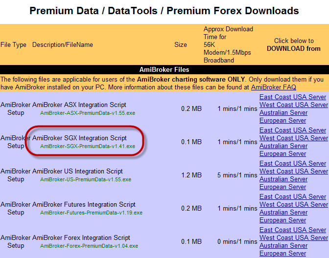Viewport: 329px width, 258px height.
Task: Click the File Type column header
Action: tap(13, 44)
